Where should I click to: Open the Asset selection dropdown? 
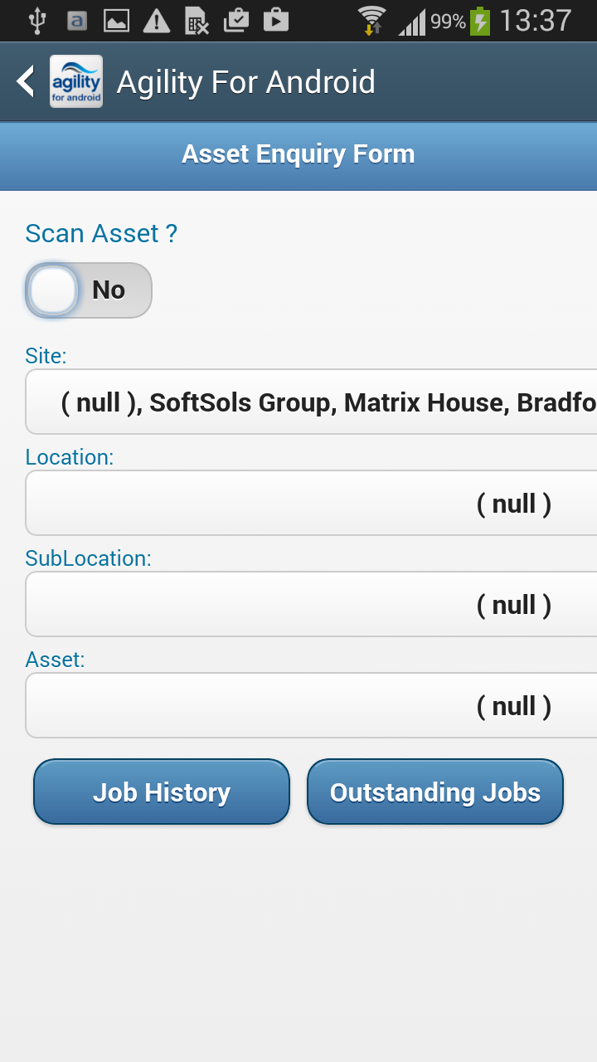coord(312,706)
